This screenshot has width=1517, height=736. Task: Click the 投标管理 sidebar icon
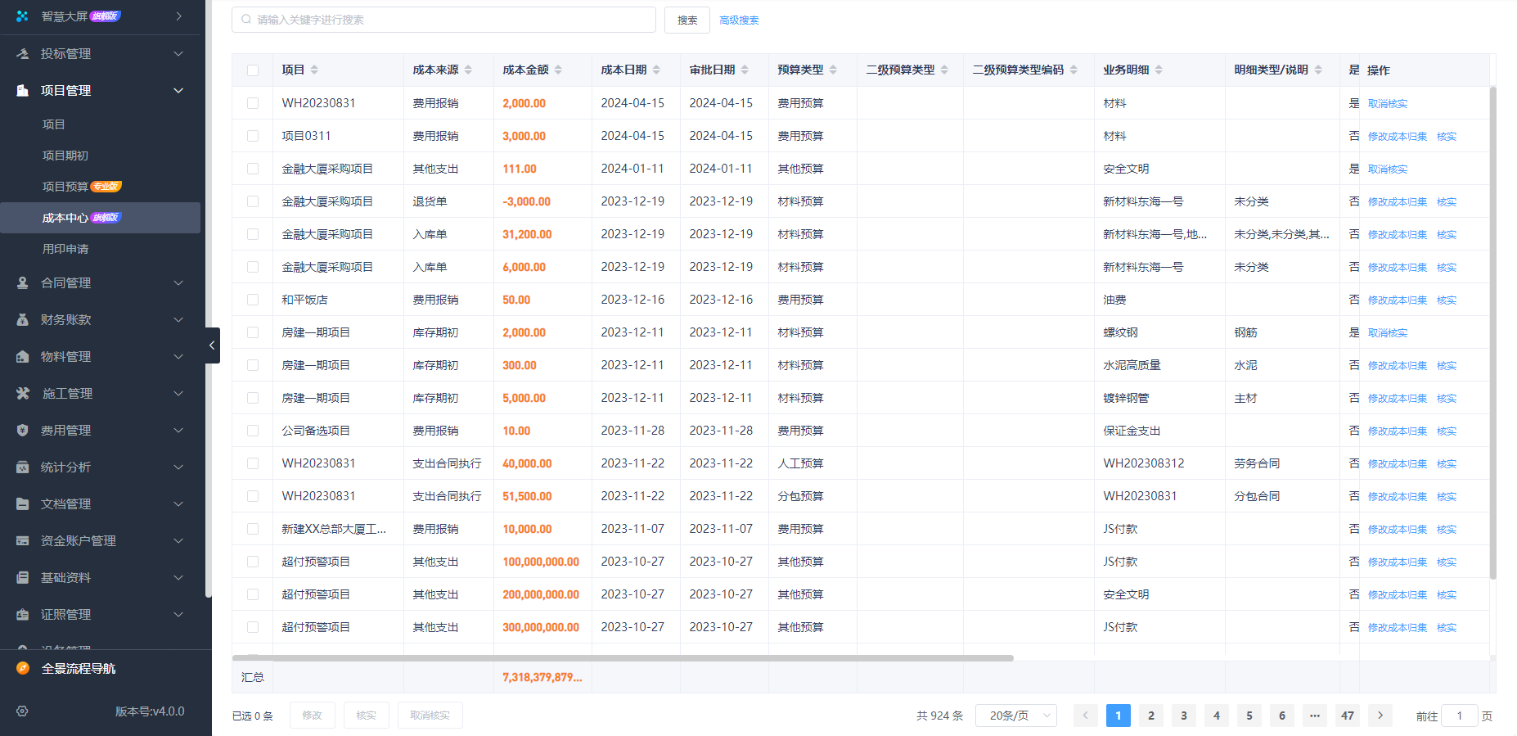(23, 54)
